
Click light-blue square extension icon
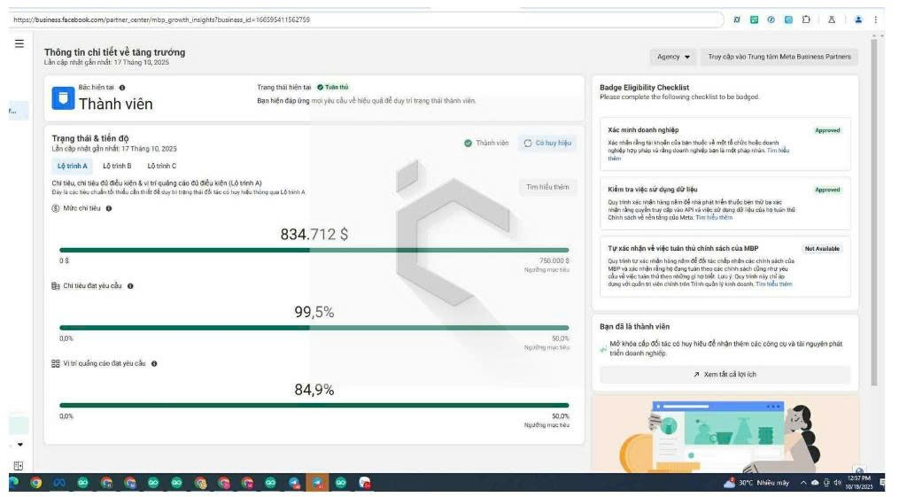[788, 19]
